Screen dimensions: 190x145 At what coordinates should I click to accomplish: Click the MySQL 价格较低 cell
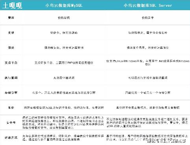[x=64, y=18]
